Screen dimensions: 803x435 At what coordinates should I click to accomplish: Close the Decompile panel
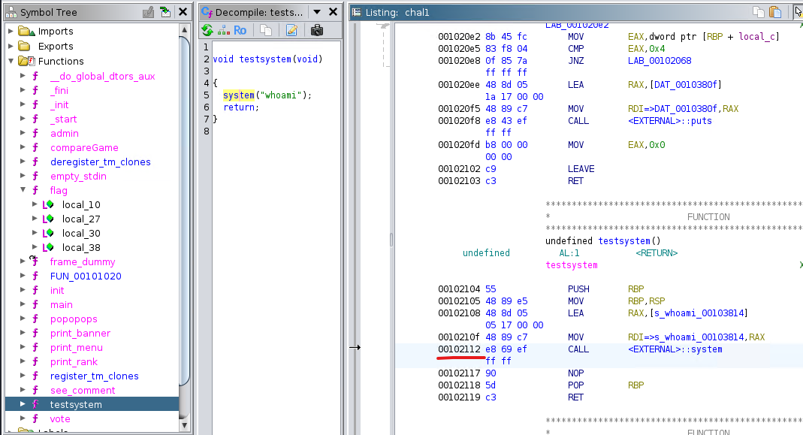(x=333, y=12)
